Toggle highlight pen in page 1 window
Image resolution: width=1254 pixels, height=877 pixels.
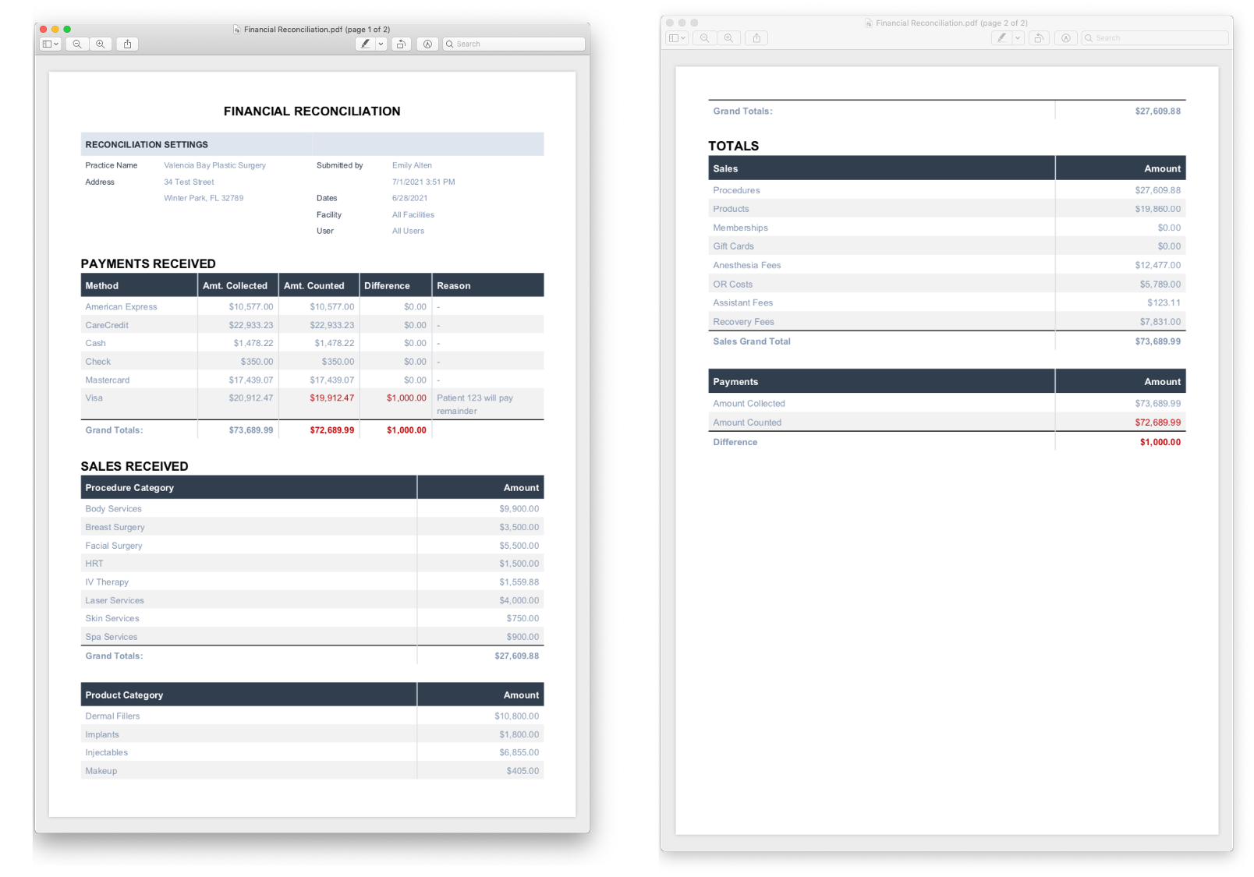pyautogui.click(x=365, y=44)
